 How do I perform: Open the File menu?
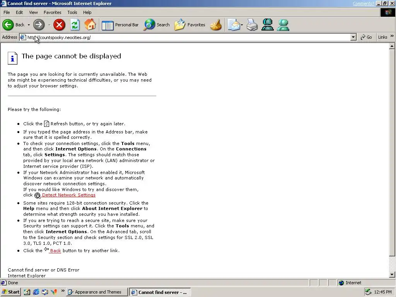point(7,12)
